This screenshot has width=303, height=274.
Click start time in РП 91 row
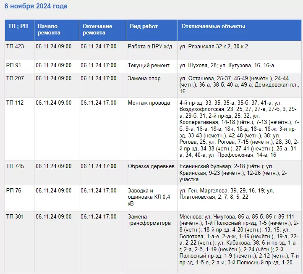[54, 66]
